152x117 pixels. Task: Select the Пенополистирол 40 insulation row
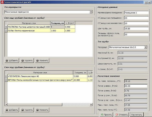(x=38, y=76)
